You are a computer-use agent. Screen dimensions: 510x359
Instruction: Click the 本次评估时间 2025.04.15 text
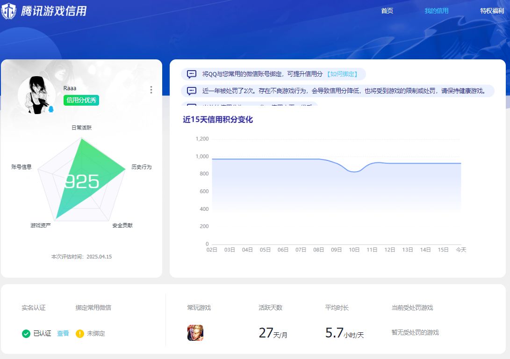pos(82,257)
